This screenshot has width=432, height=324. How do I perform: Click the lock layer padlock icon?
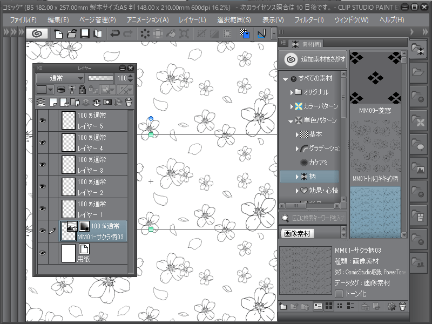point(82,90)
